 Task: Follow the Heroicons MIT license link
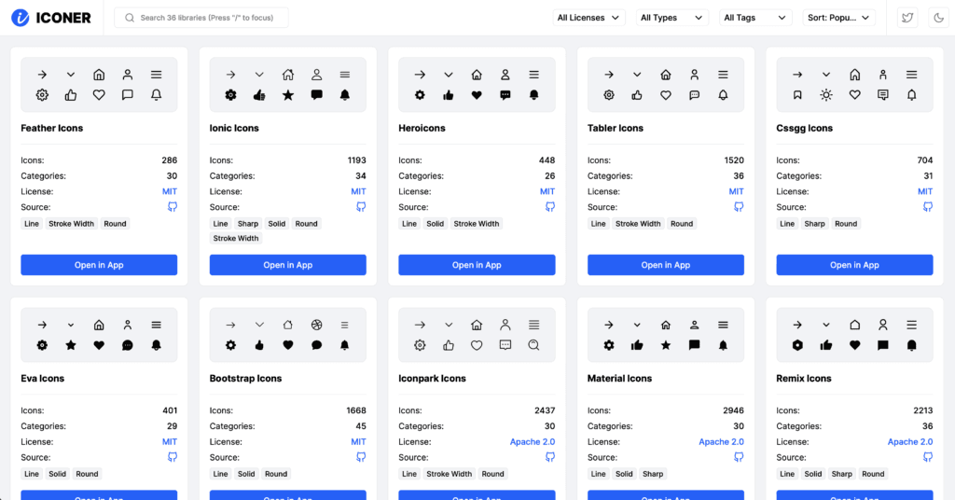pyautogui.click(x=547, y=191)
